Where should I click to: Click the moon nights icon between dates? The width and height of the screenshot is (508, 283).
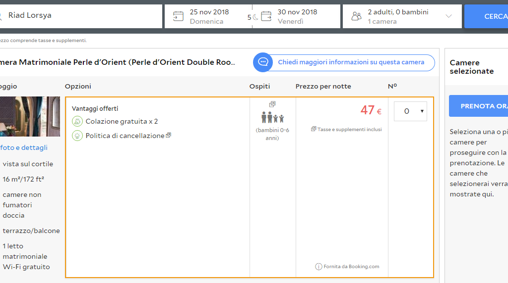(x=255, y=17)
